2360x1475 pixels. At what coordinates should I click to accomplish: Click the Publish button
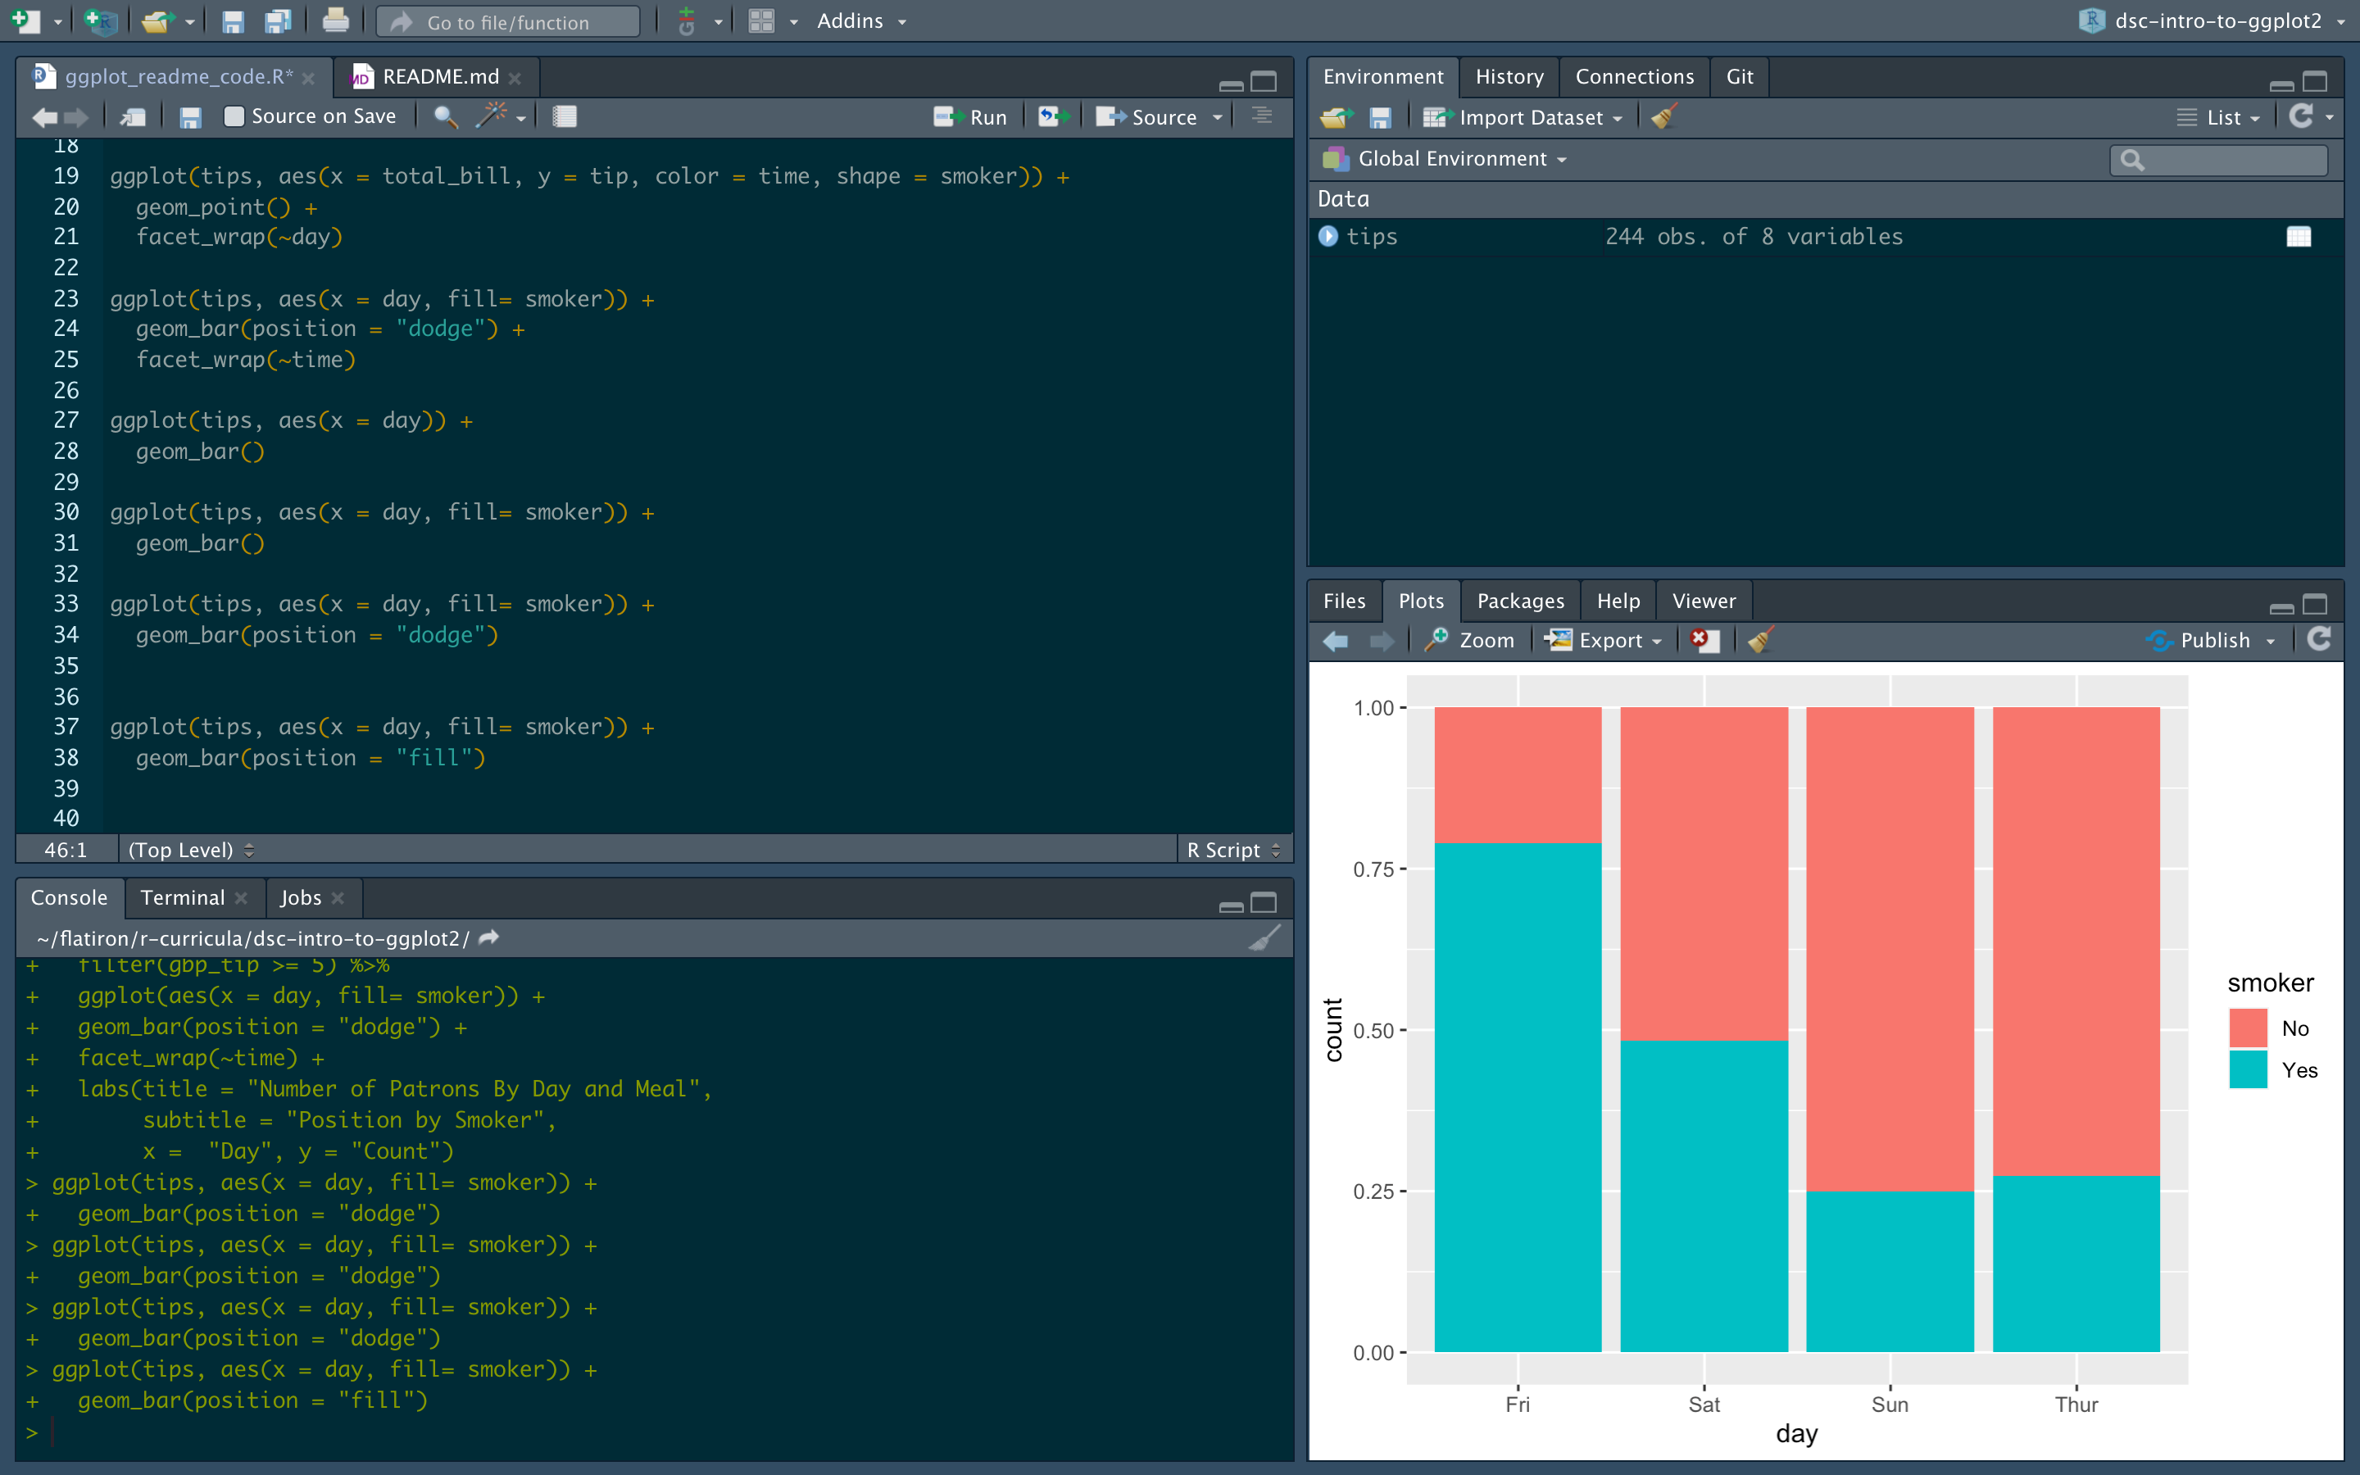[x=2212, y=640]
